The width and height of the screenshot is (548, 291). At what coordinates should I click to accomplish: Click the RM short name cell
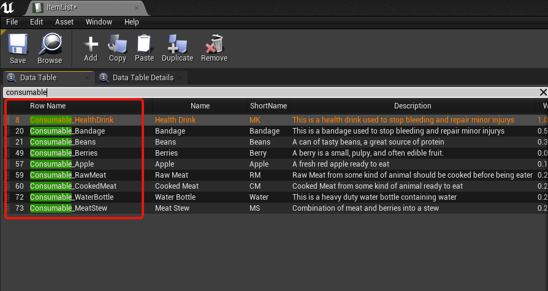click(x=255, y=175)
